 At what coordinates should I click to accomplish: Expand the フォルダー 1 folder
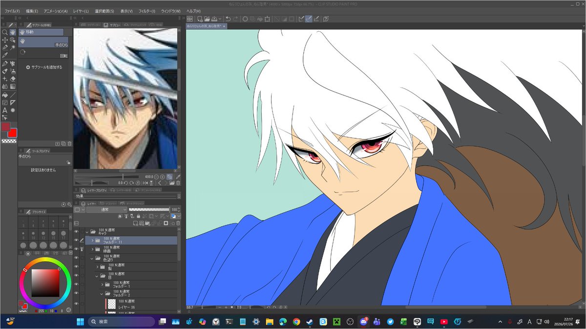(x=102, y=284)
